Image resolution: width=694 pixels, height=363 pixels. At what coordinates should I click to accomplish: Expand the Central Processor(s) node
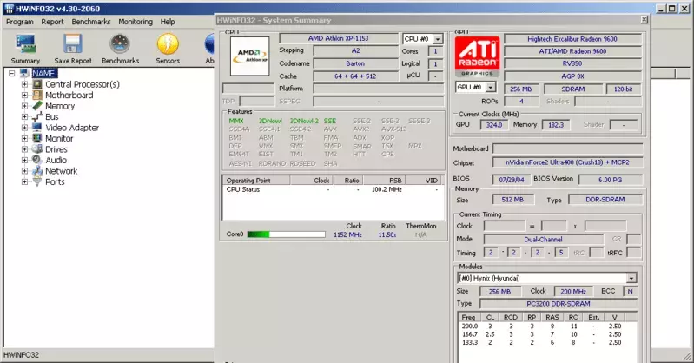pos(25,84)
